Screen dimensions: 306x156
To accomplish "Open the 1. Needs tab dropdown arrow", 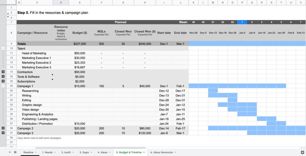I will coord(55,152).
